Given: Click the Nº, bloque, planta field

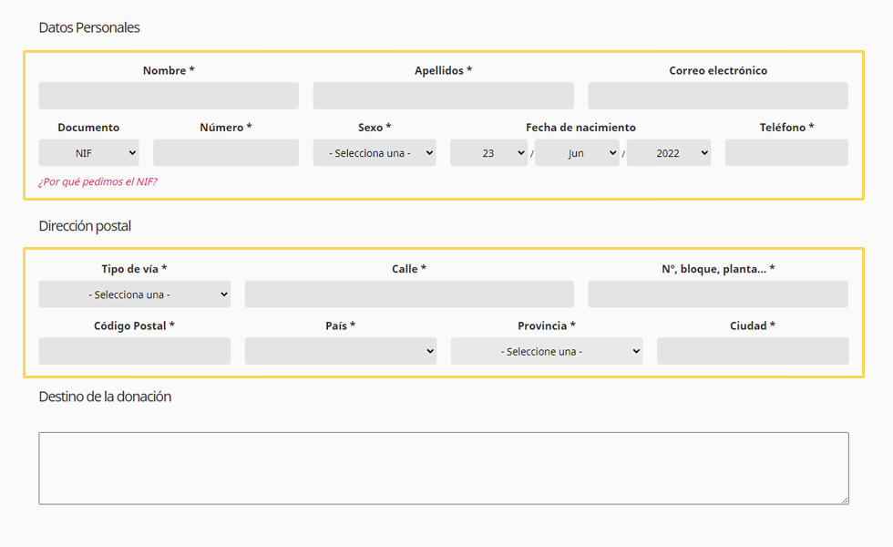Looking at the screenshot, I should pyautogui.click(x=717, y=294).
